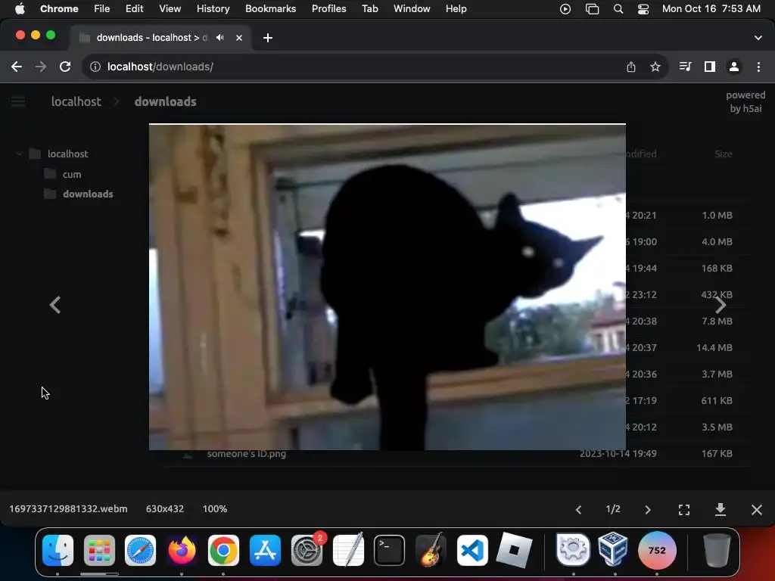Show previous preview with large left arrow
Screen dimensions: 775x581
54,305
